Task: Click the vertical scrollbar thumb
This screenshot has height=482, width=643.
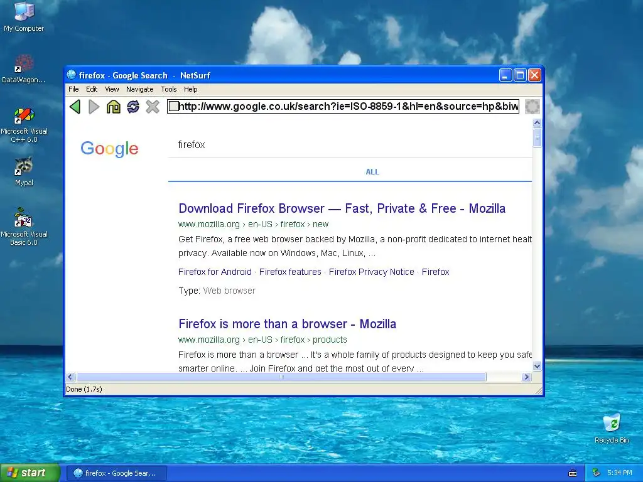Action: click(537, 137)
